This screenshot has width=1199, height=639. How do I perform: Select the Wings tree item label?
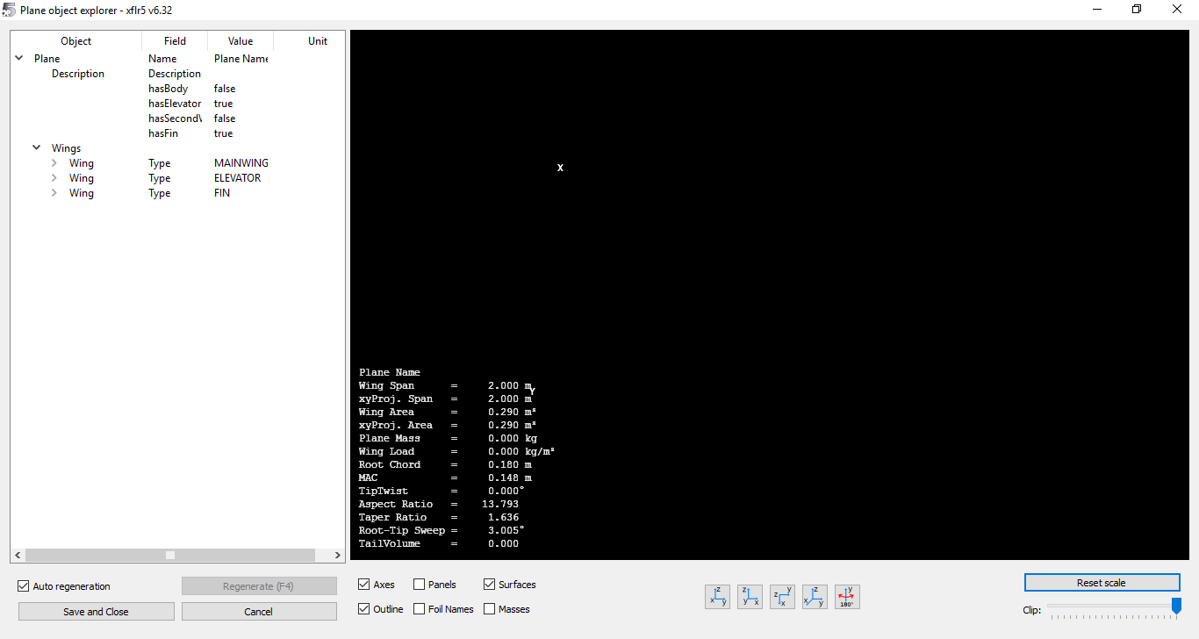[x=66, y=148]
